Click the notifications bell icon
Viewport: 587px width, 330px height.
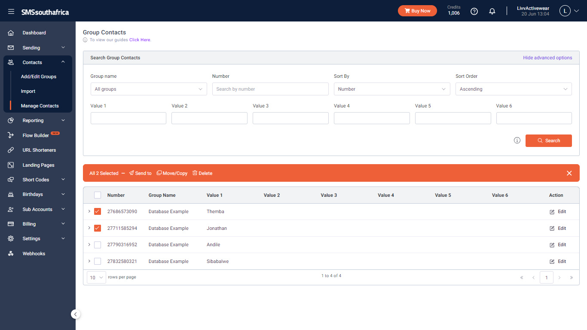(492, 12)
